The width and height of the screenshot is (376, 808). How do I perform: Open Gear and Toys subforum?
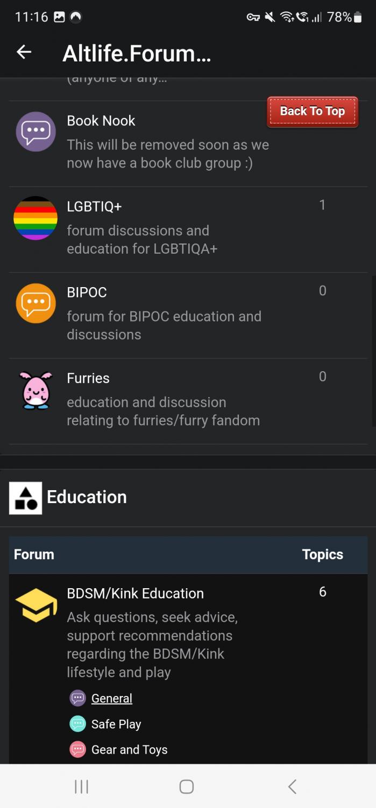(129, 749)
